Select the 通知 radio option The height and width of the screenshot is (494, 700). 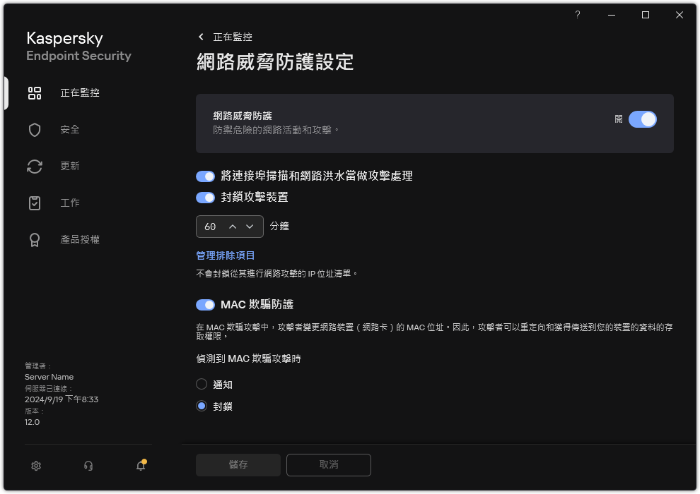(202, 385)
